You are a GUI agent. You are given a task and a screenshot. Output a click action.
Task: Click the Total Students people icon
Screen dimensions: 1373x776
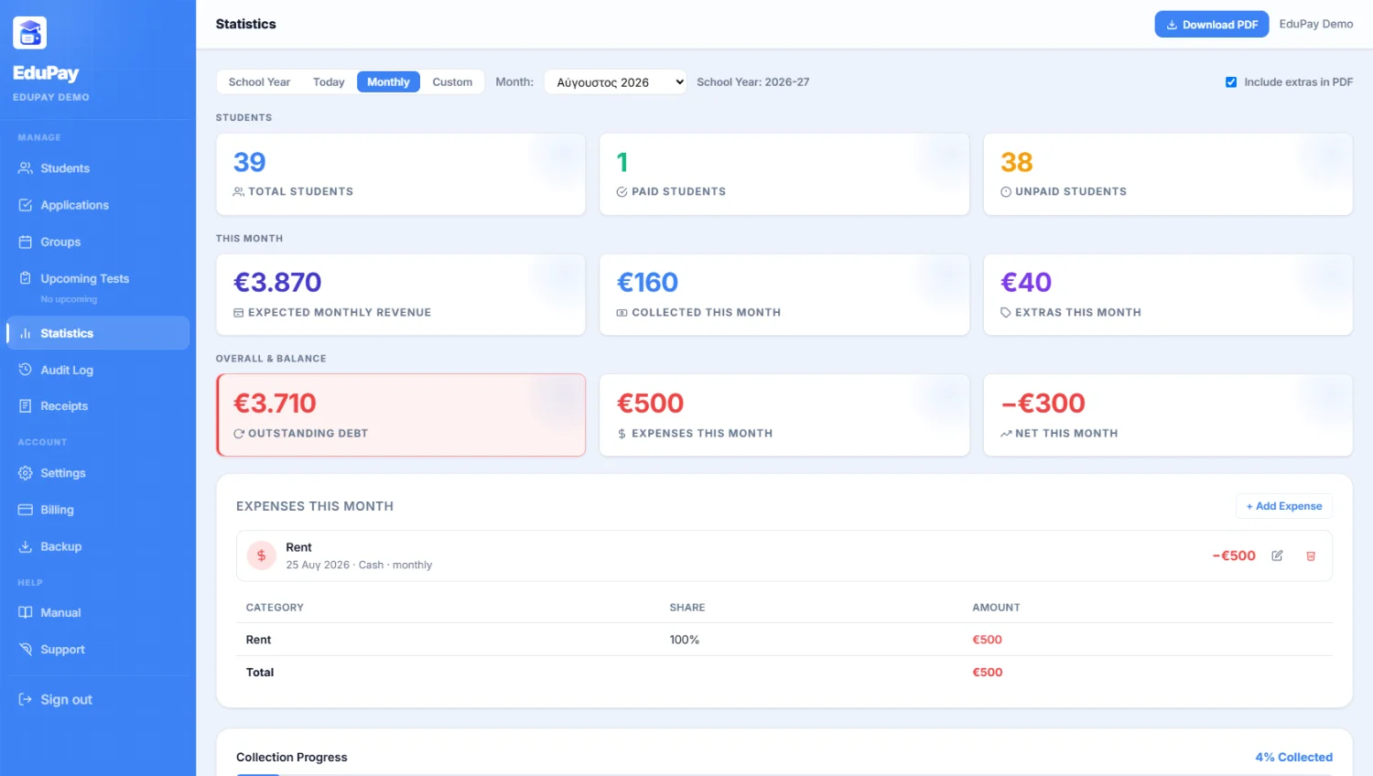point(239,191)
